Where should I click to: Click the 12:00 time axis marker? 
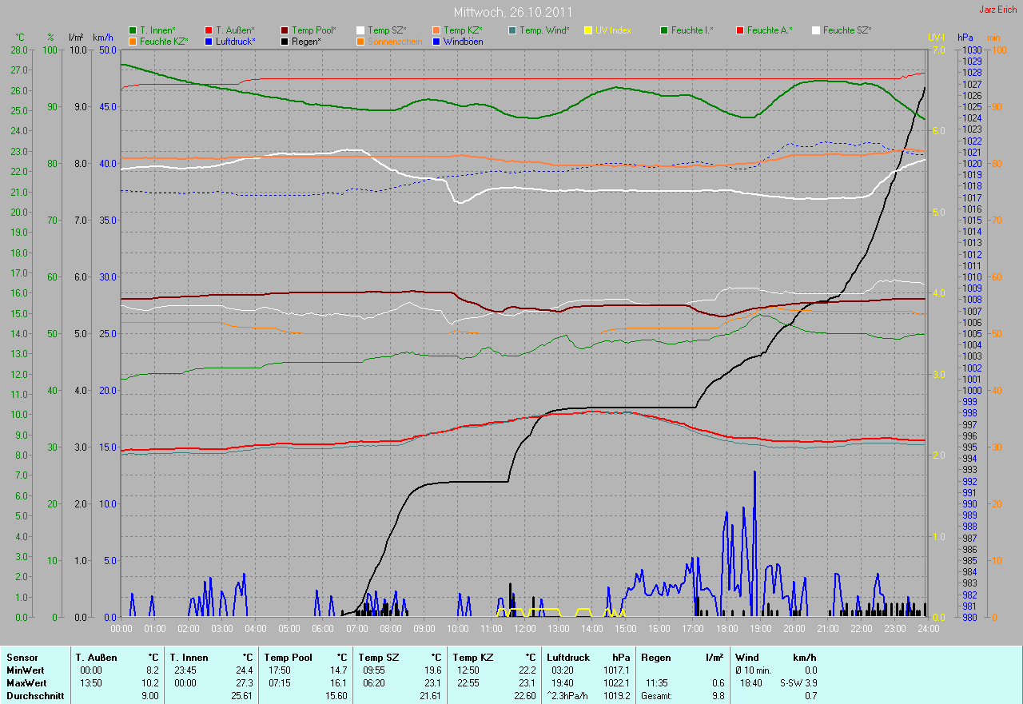tap(524, 629)
